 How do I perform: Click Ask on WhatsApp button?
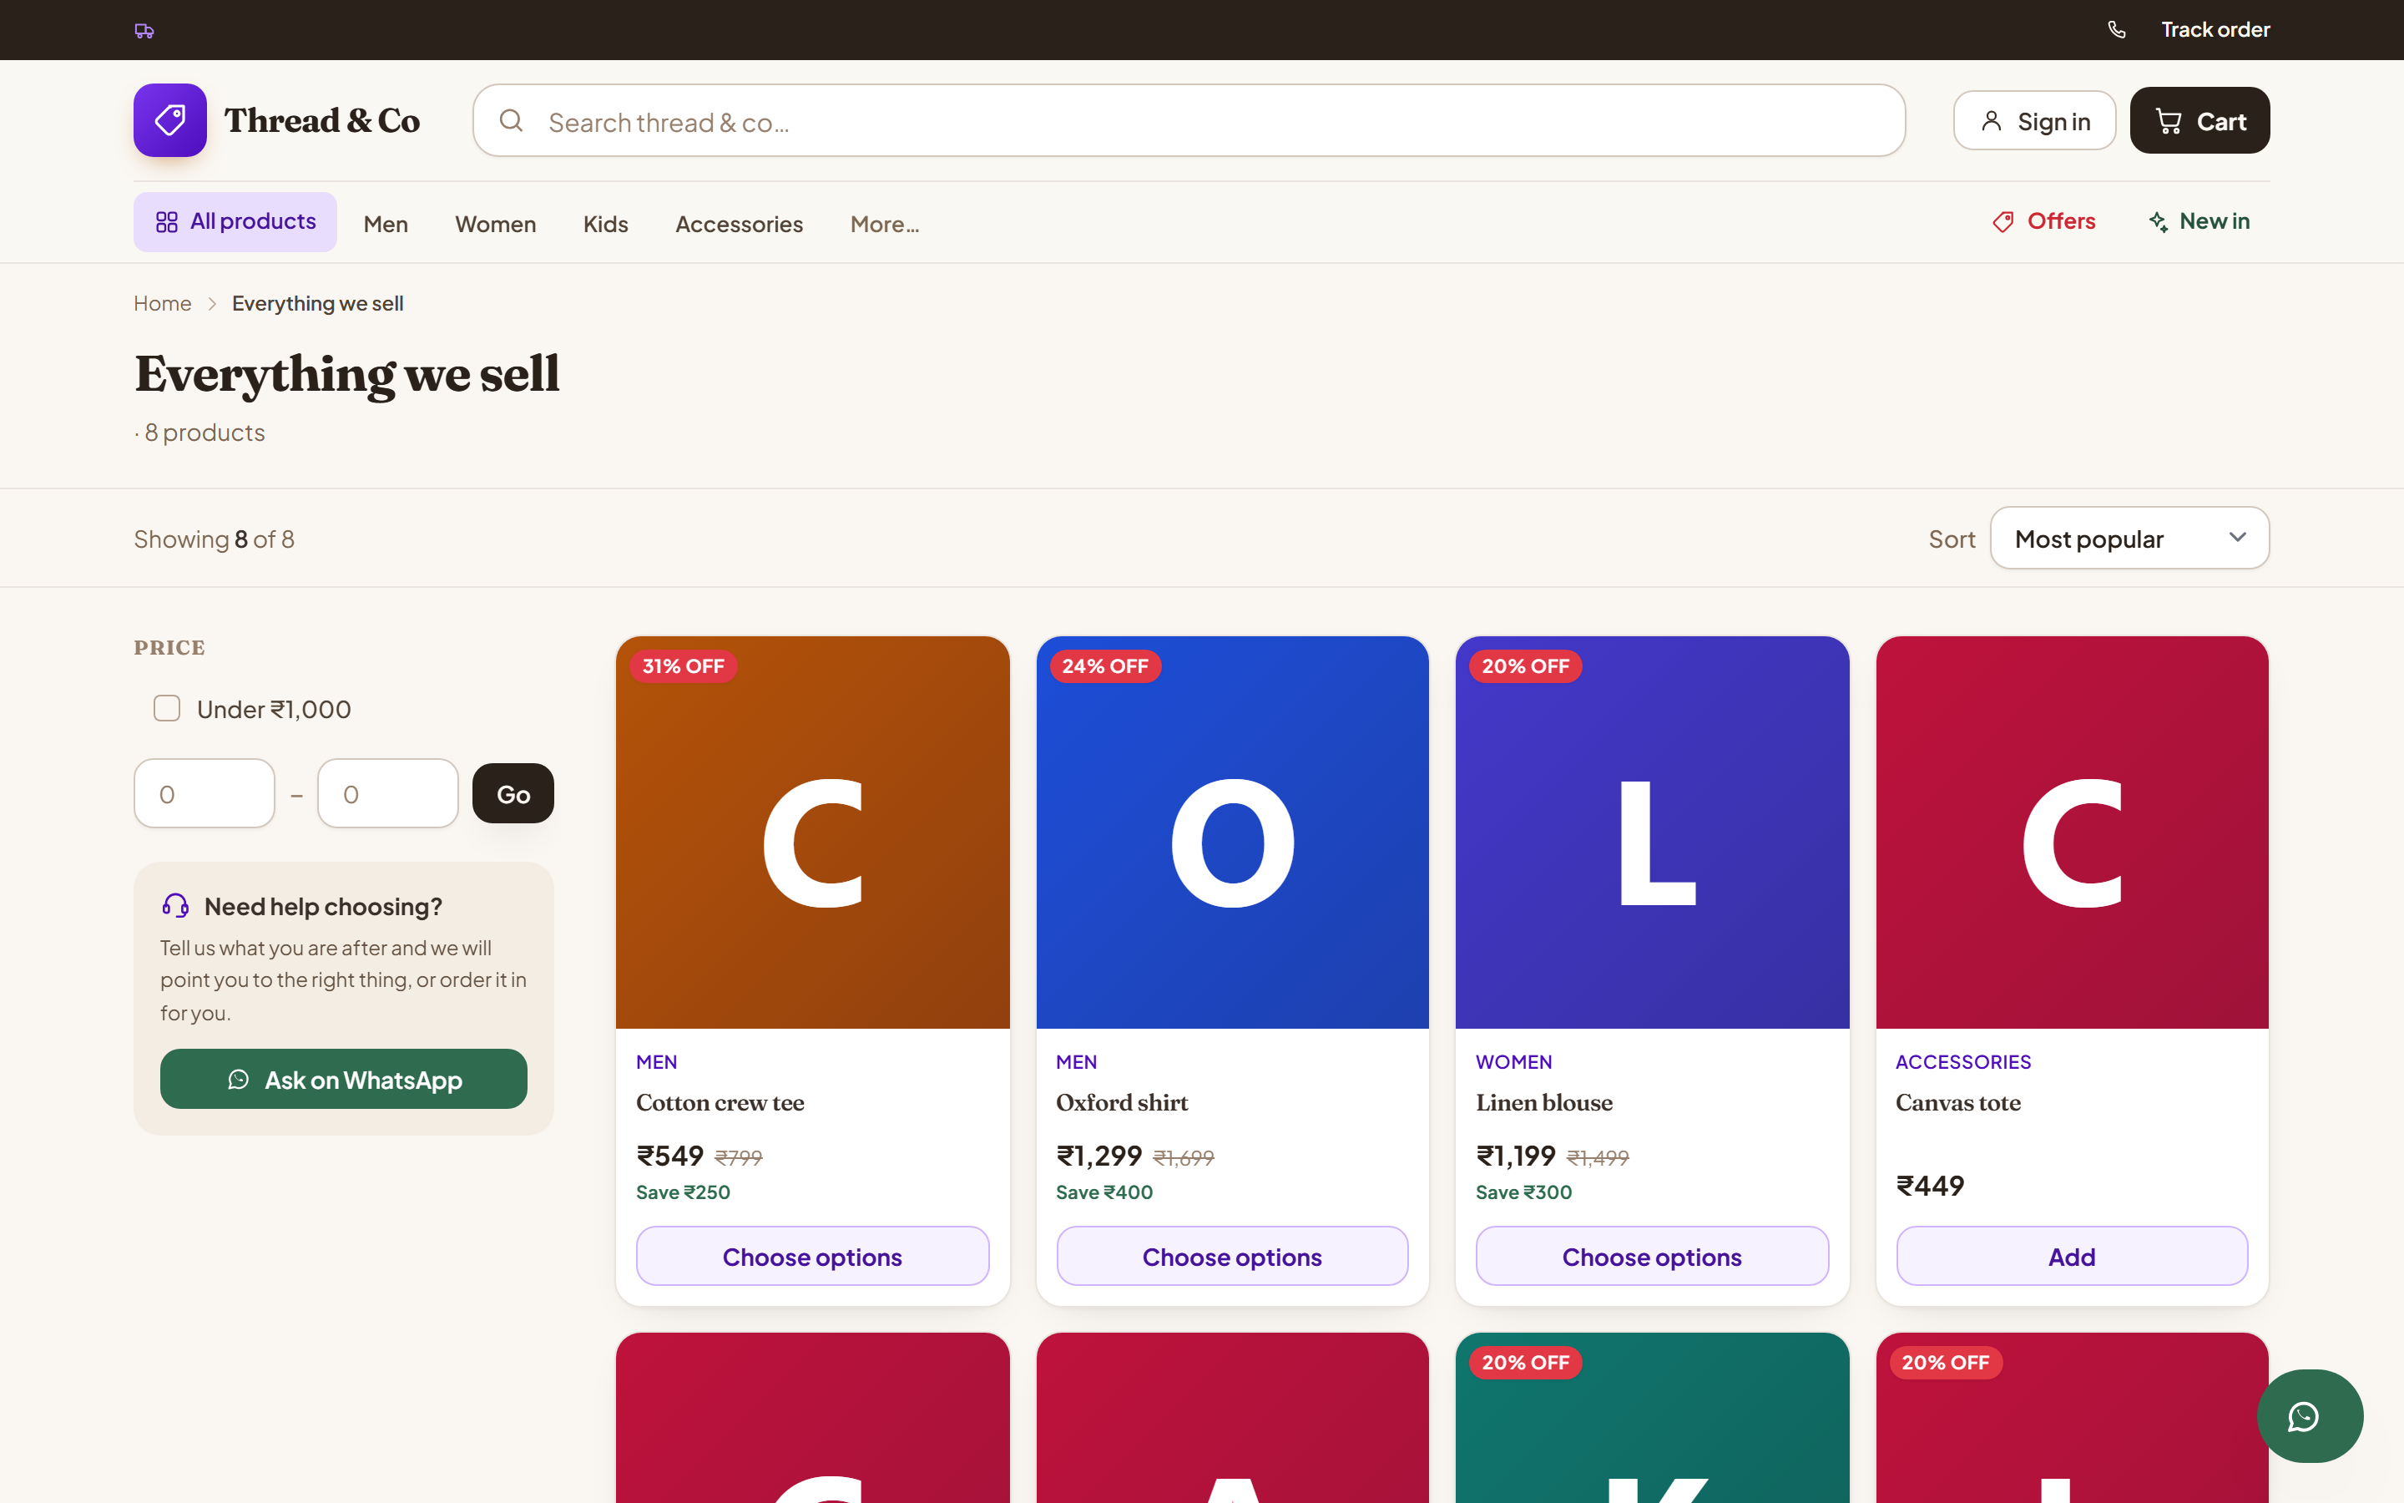344,1079
